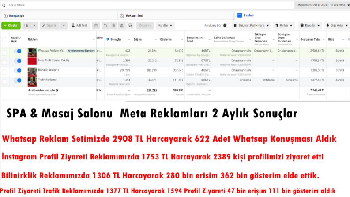Image resolution: width=350 pixels, height=197 pixels.
Task: Click the Önizleme preview button
Action: (x=145, y=26)
